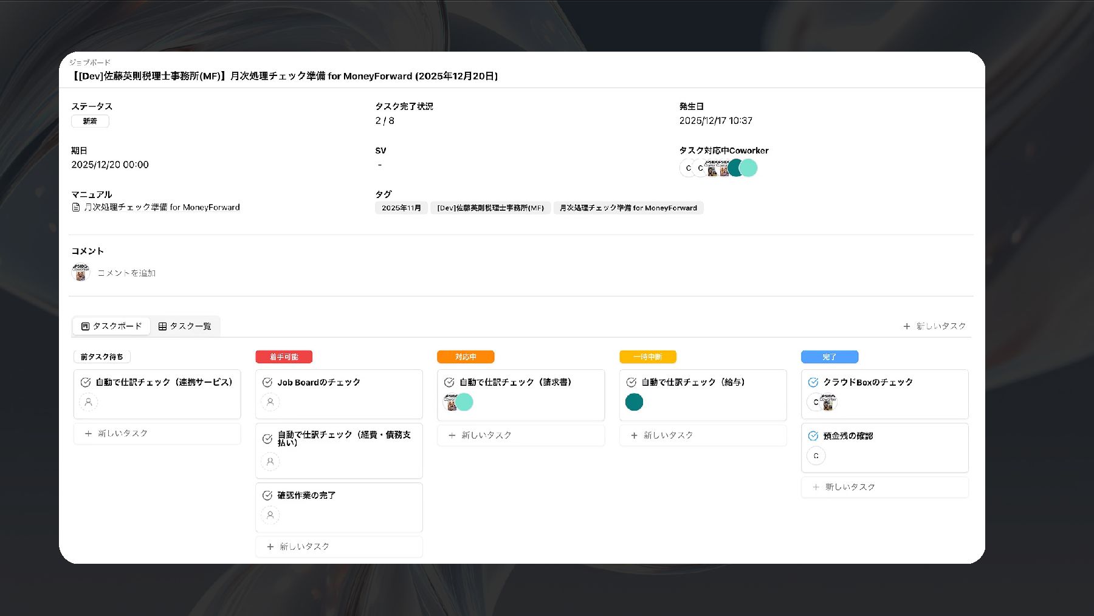This screenshot has width=1094, height=616.
Task: Click the C avatar on 預金残の確認 card
Action: coord(816,456)
